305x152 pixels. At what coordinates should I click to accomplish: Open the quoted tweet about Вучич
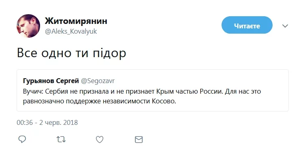(152, 90)
